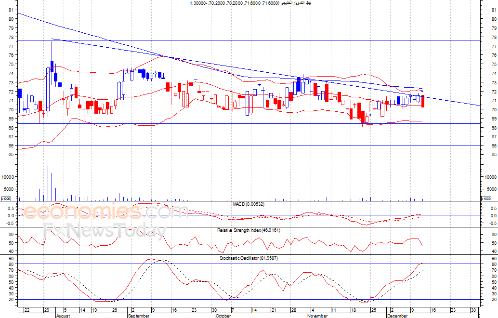Click the 90 label on left stochastic axis
The width and height of the screenshot is (498, 318).
click(11, 259)
